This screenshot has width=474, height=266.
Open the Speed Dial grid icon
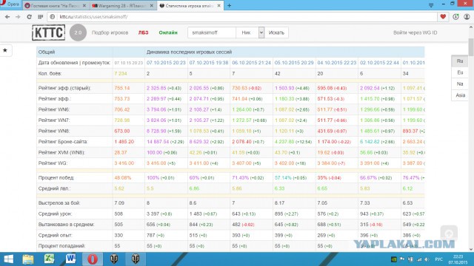tap(40, 17)
